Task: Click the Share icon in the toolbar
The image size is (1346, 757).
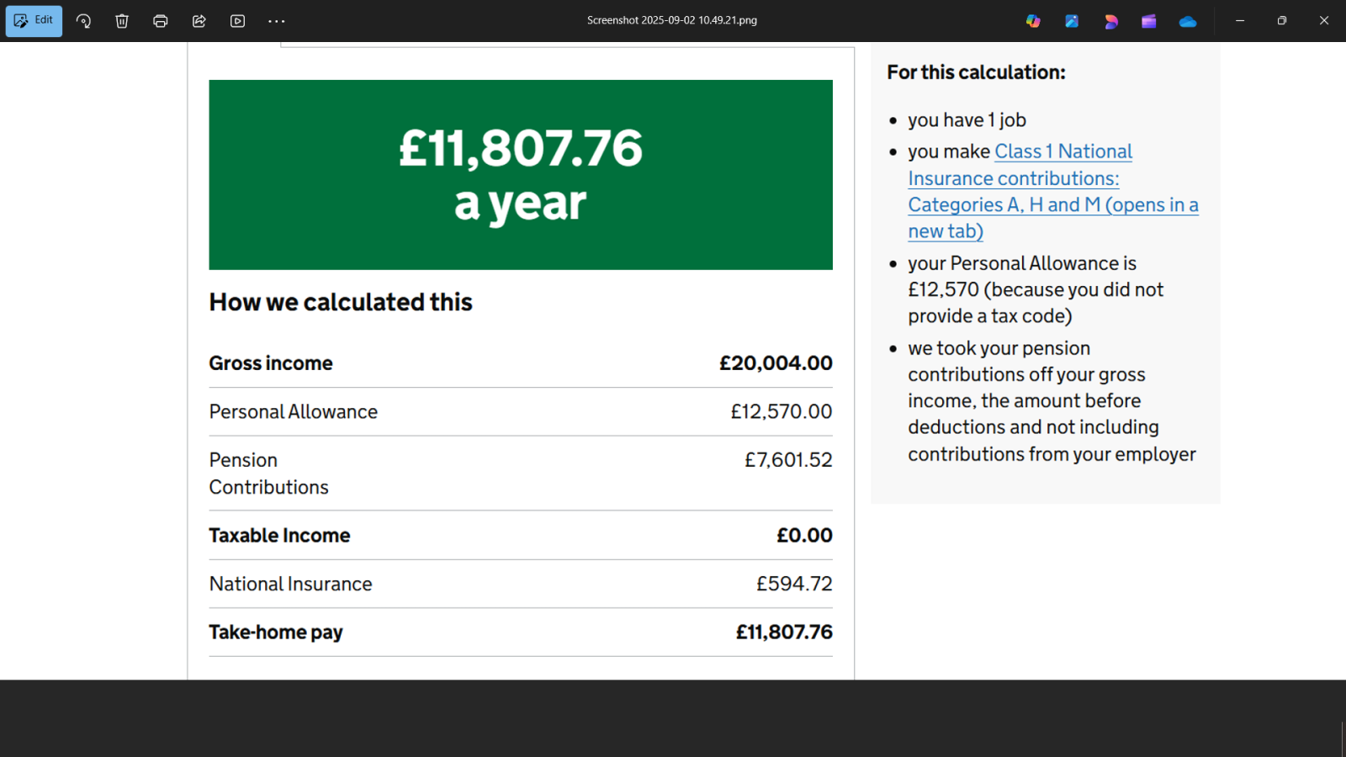Action: [199, 21]
